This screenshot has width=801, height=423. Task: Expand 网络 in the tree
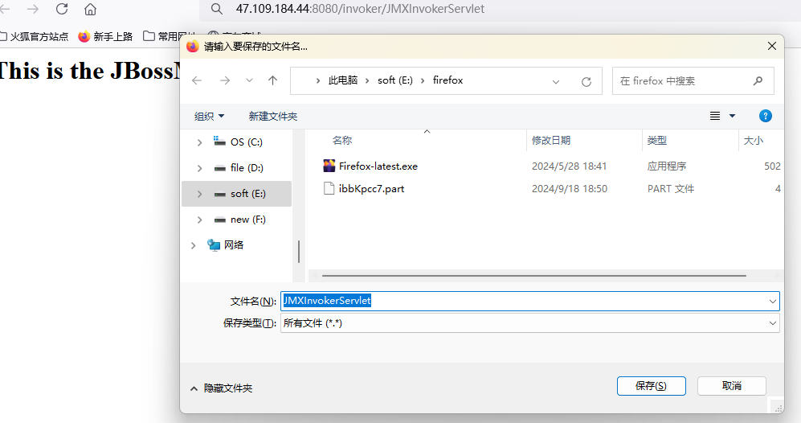click(193, 245)
